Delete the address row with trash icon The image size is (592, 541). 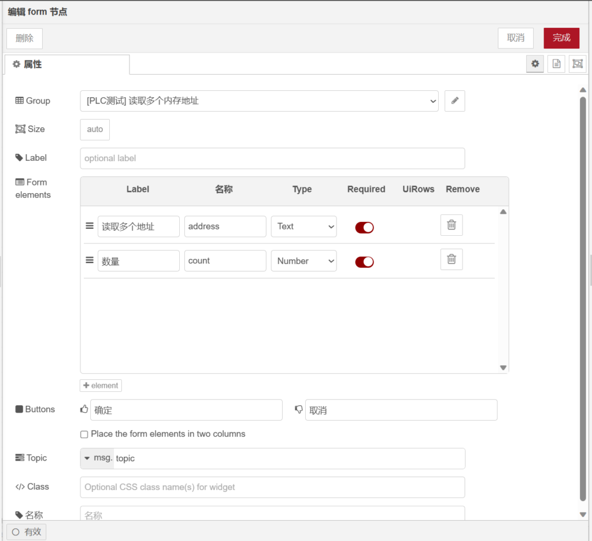pyautogui.click(x=452, y=225)
